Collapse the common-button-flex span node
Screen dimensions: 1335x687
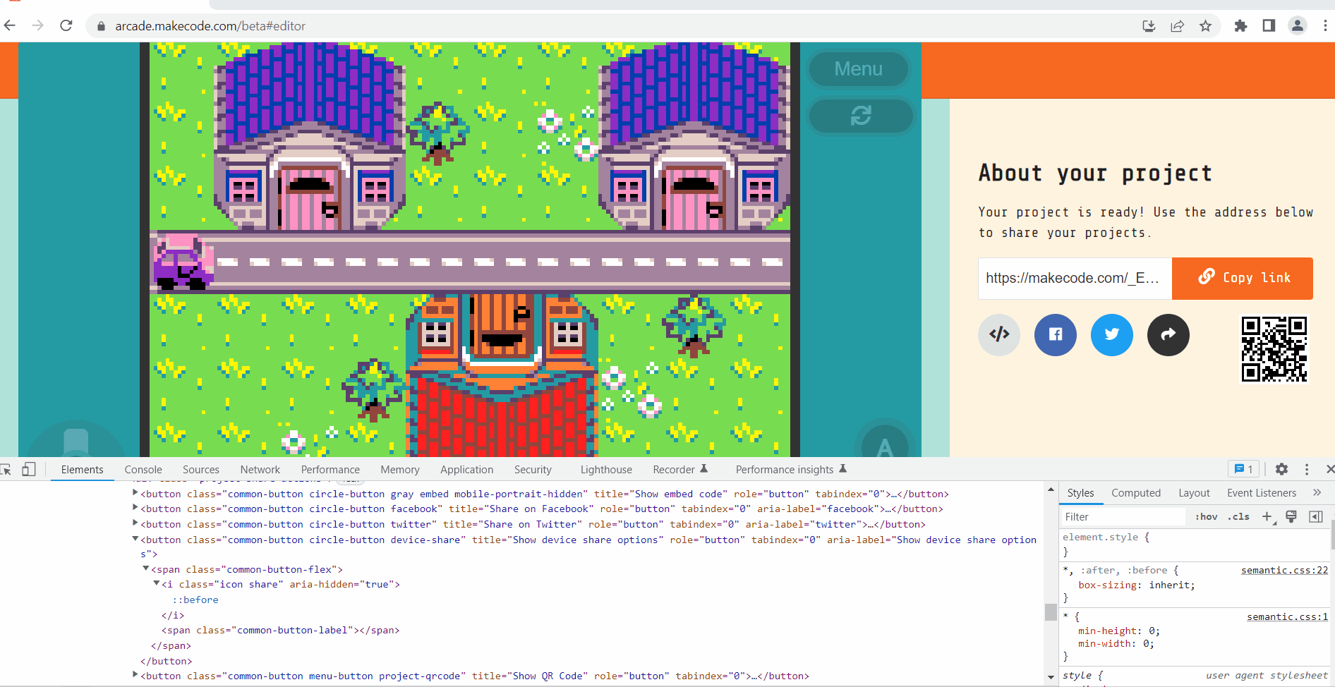click(x=146, y=569)
